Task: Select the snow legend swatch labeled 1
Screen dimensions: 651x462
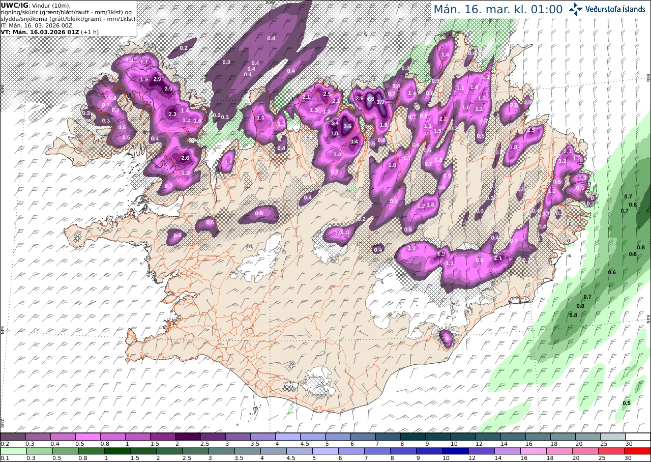Action: click(x=138, y=437)
